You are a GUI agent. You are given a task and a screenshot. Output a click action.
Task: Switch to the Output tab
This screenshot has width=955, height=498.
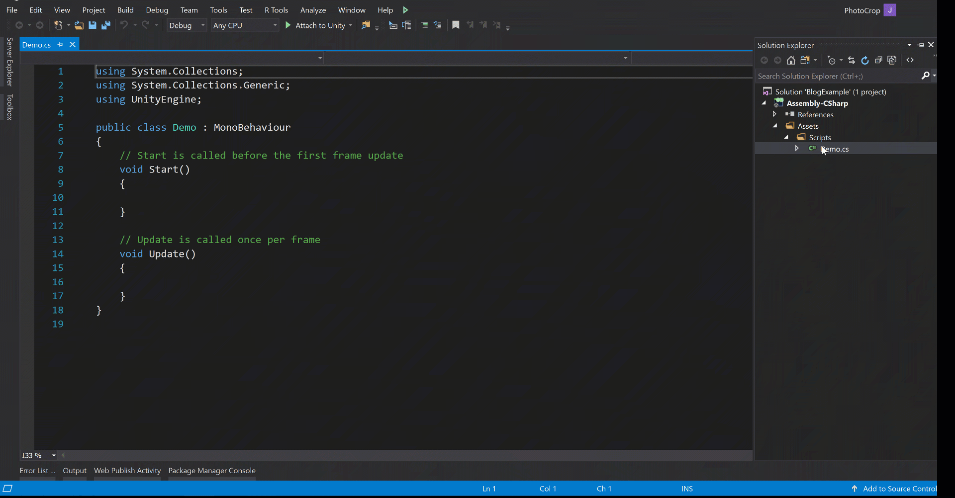click(x=75, y=470)
